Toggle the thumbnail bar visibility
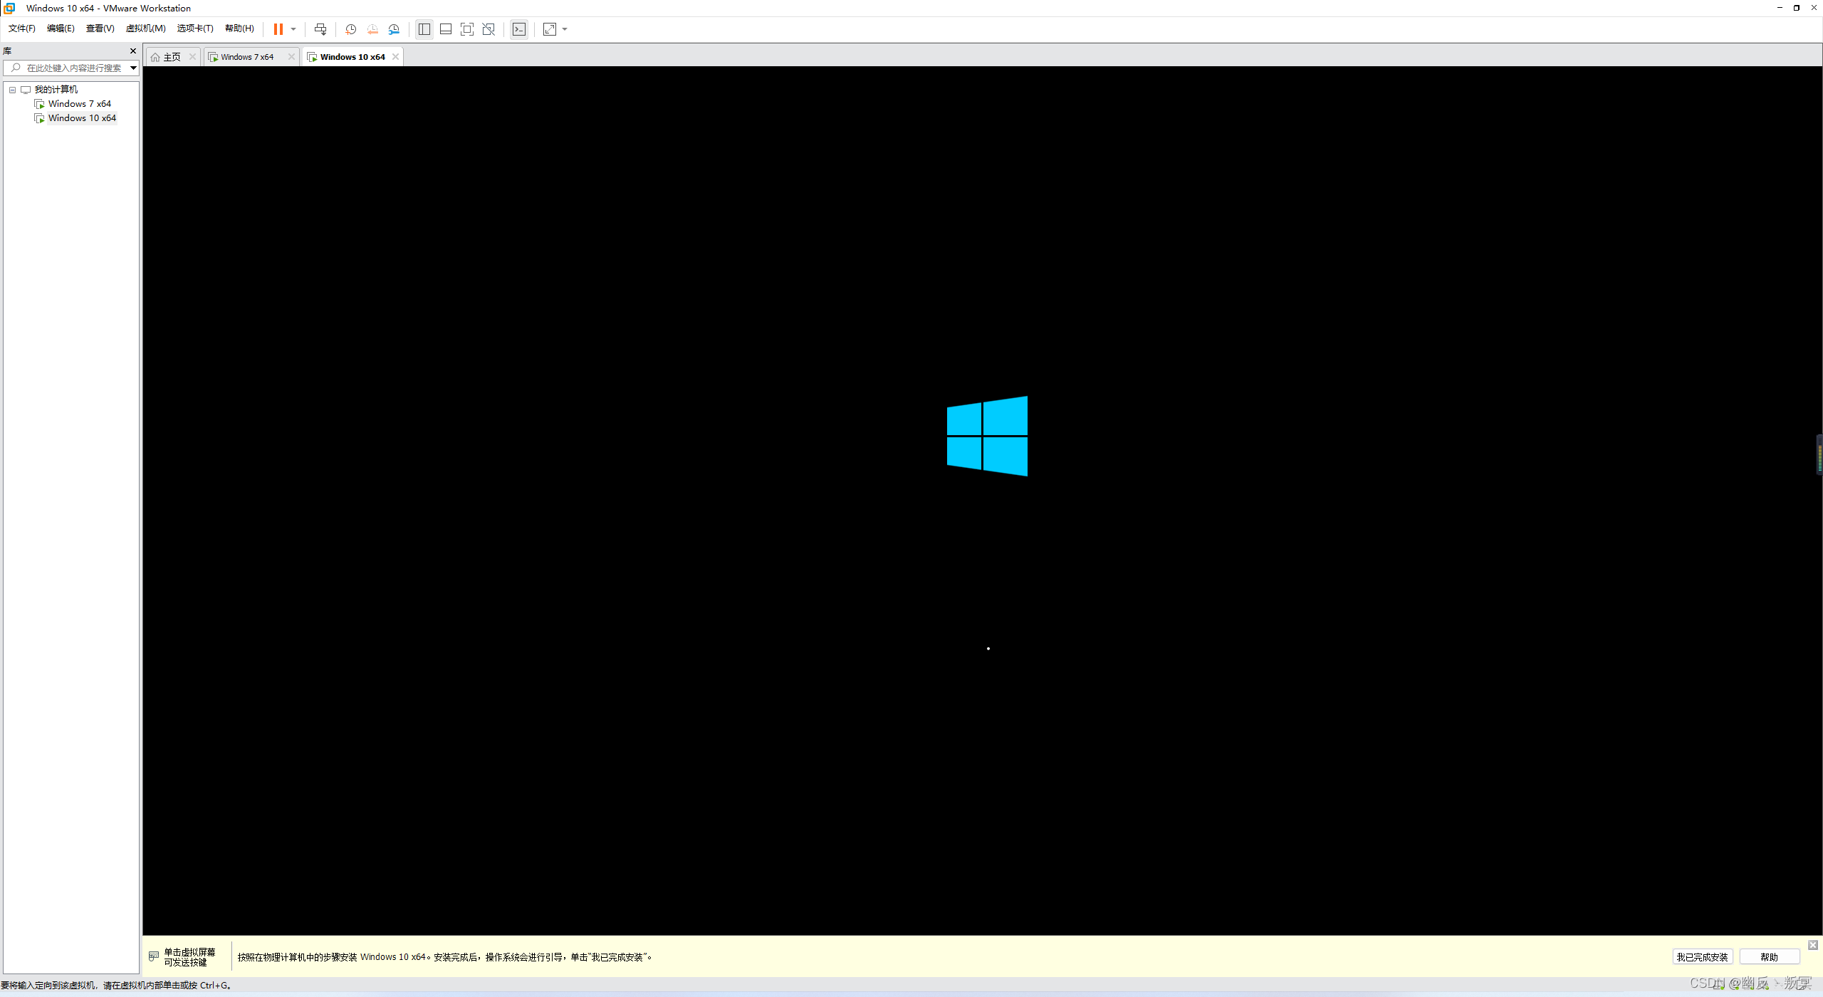Image resolution: width=1823 pixels, height=997 pixels. (446, 29)
